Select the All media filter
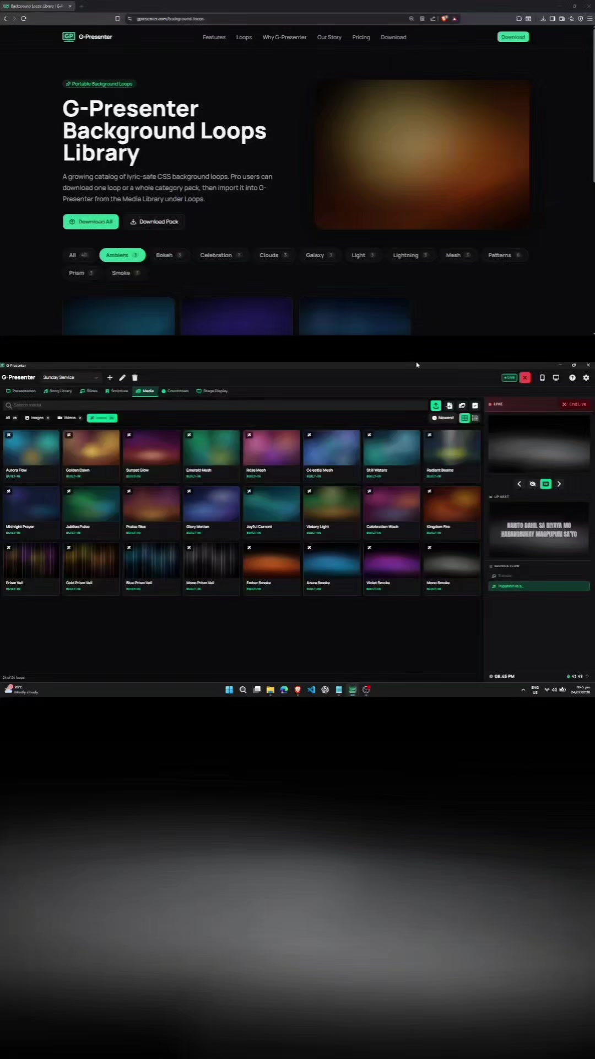Screen dimensions: 595x1059 tap(11, 418)
